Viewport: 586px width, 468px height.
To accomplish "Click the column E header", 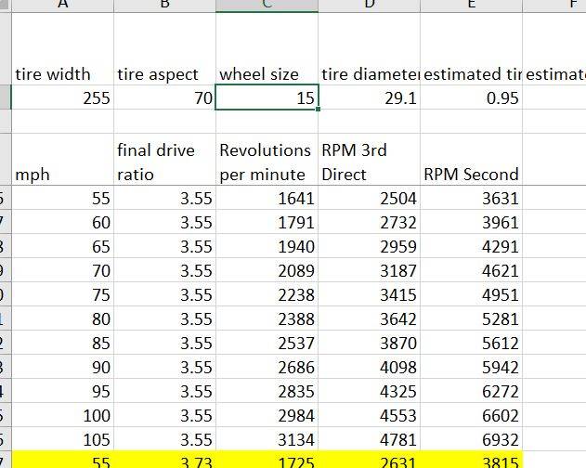I will tap(471, 5).
